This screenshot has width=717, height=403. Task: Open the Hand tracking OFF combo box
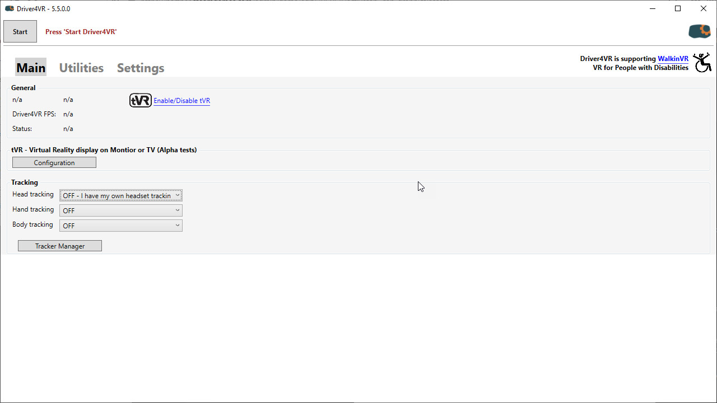click(118, 210)
